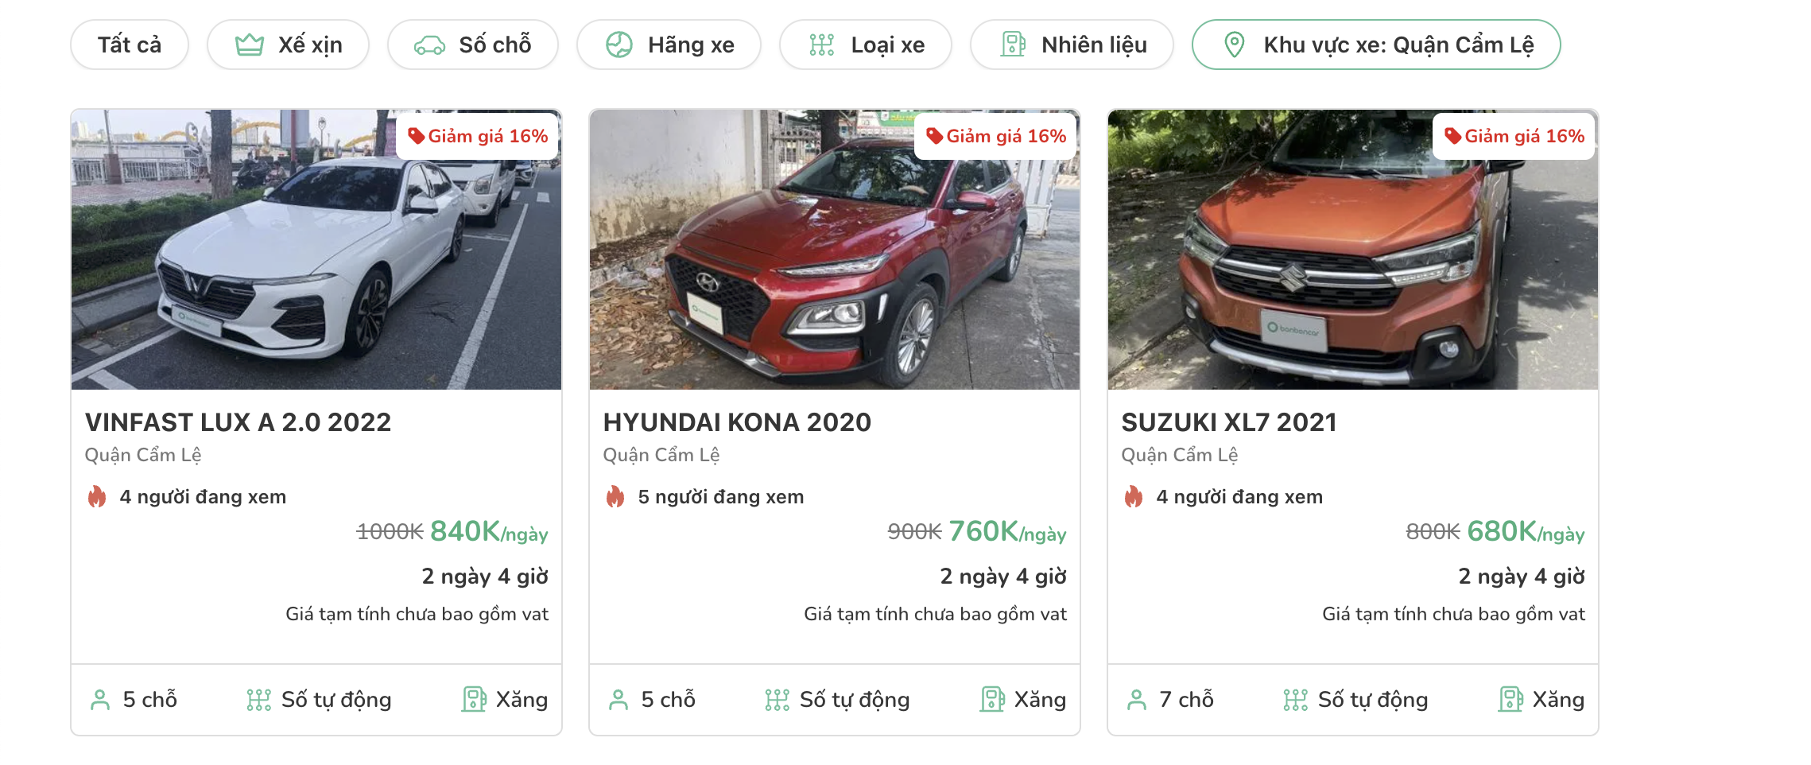Open the Hãng xe brand filter dropdown
The image size is (1811, 765).
click(669, 45)
